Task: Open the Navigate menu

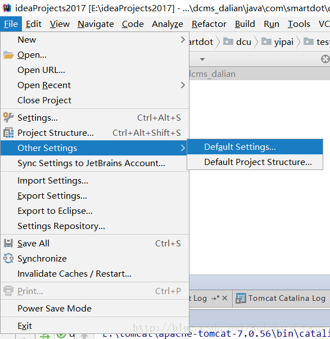Action: click(x=96, y=24)
